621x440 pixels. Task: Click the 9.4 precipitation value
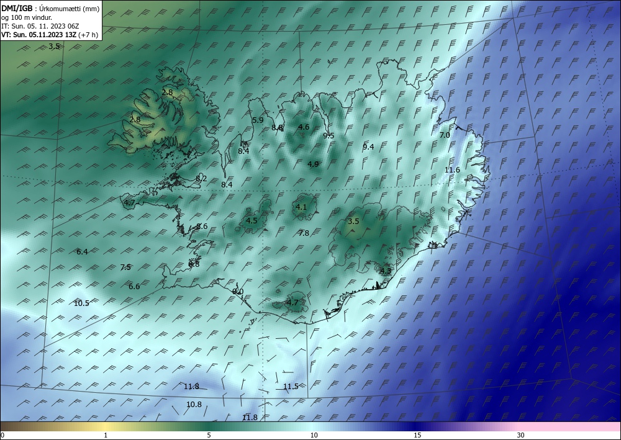368,147
